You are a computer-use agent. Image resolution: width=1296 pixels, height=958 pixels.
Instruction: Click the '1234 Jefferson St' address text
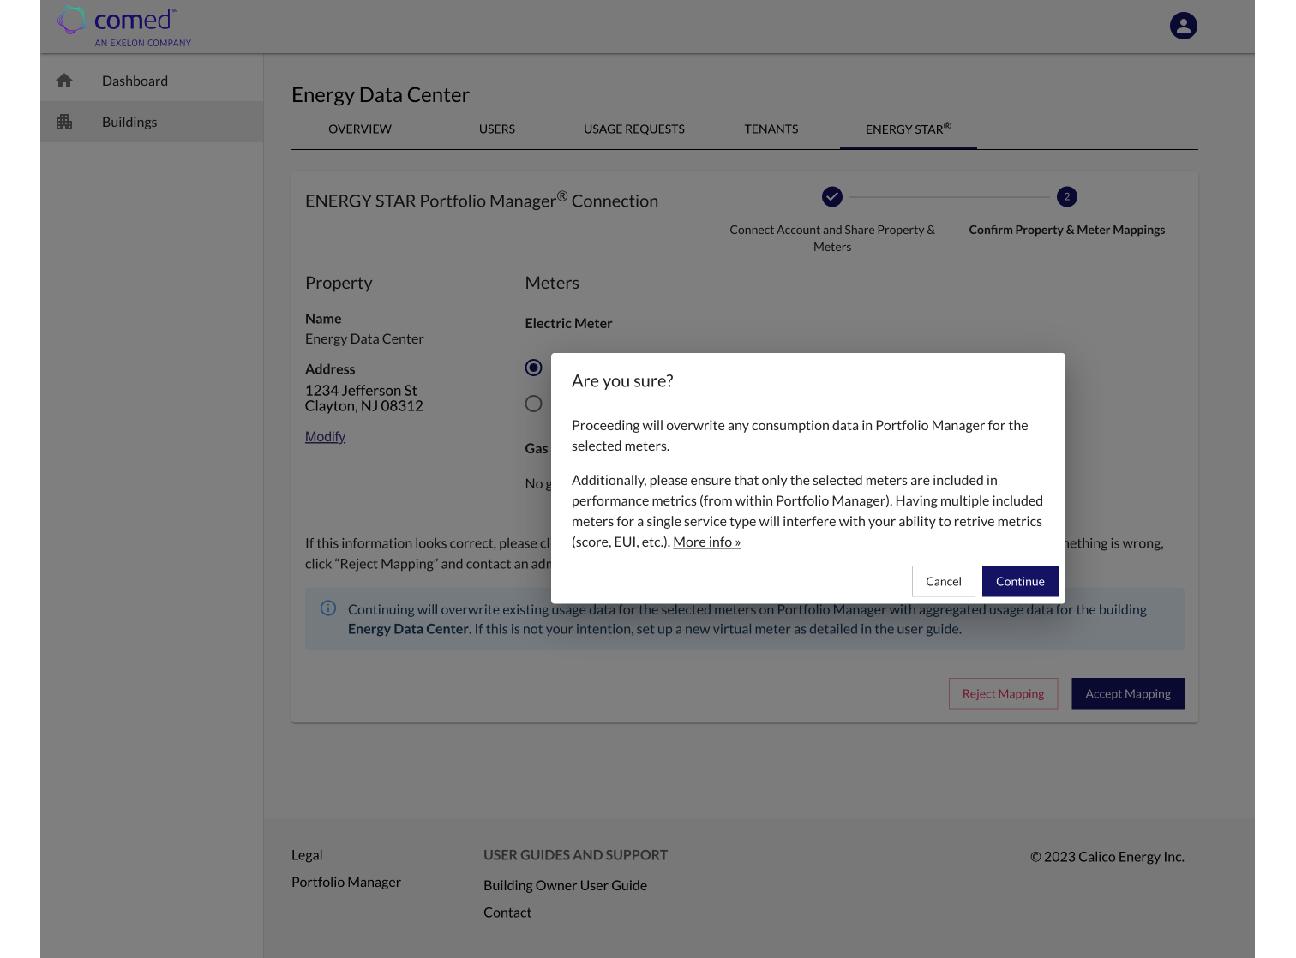(361, 391)
